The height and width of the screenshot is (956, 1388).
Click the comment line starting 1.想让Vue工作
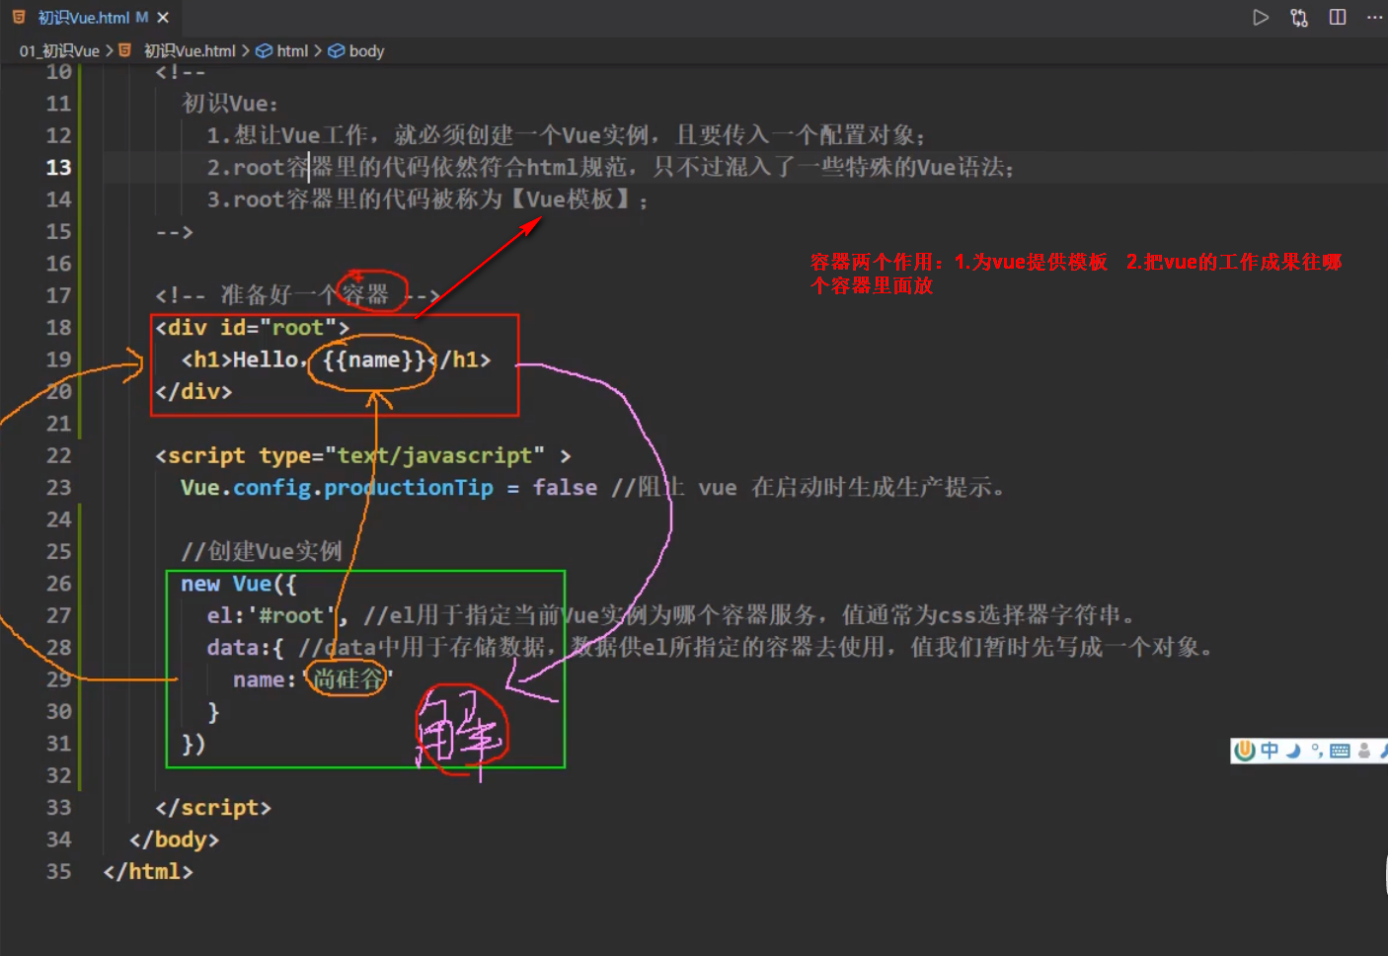pos(566,135)
